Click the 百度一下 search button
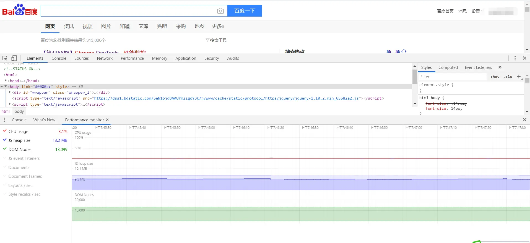 coord(245,11)
